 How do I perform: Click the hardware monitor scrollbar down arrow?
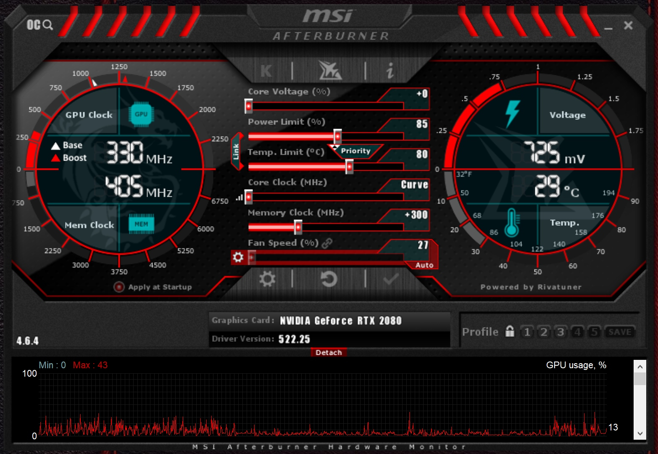point(640,433)
